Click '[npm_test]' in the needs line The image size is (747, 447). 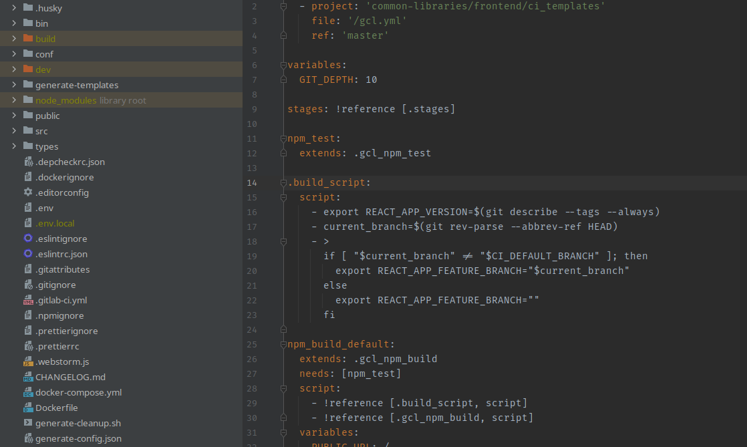371,374
